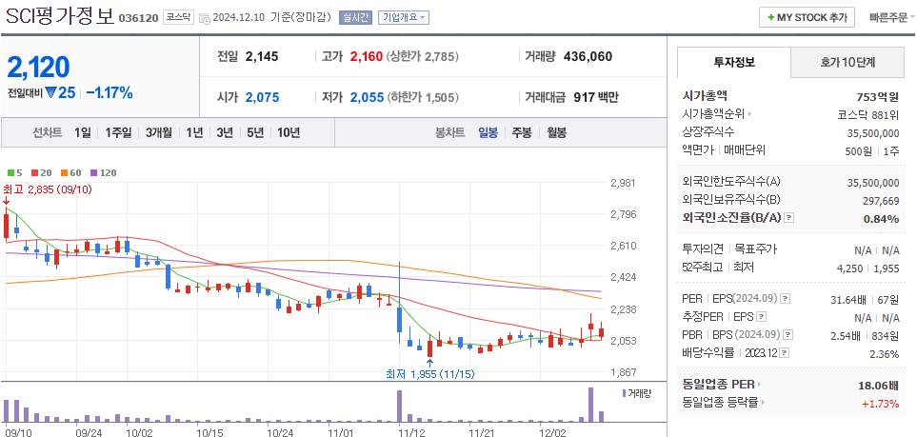The height and width of the screenshot is (437, 917).
Task: Click the 전일 value 2,145
Action: tap(262, 57)
